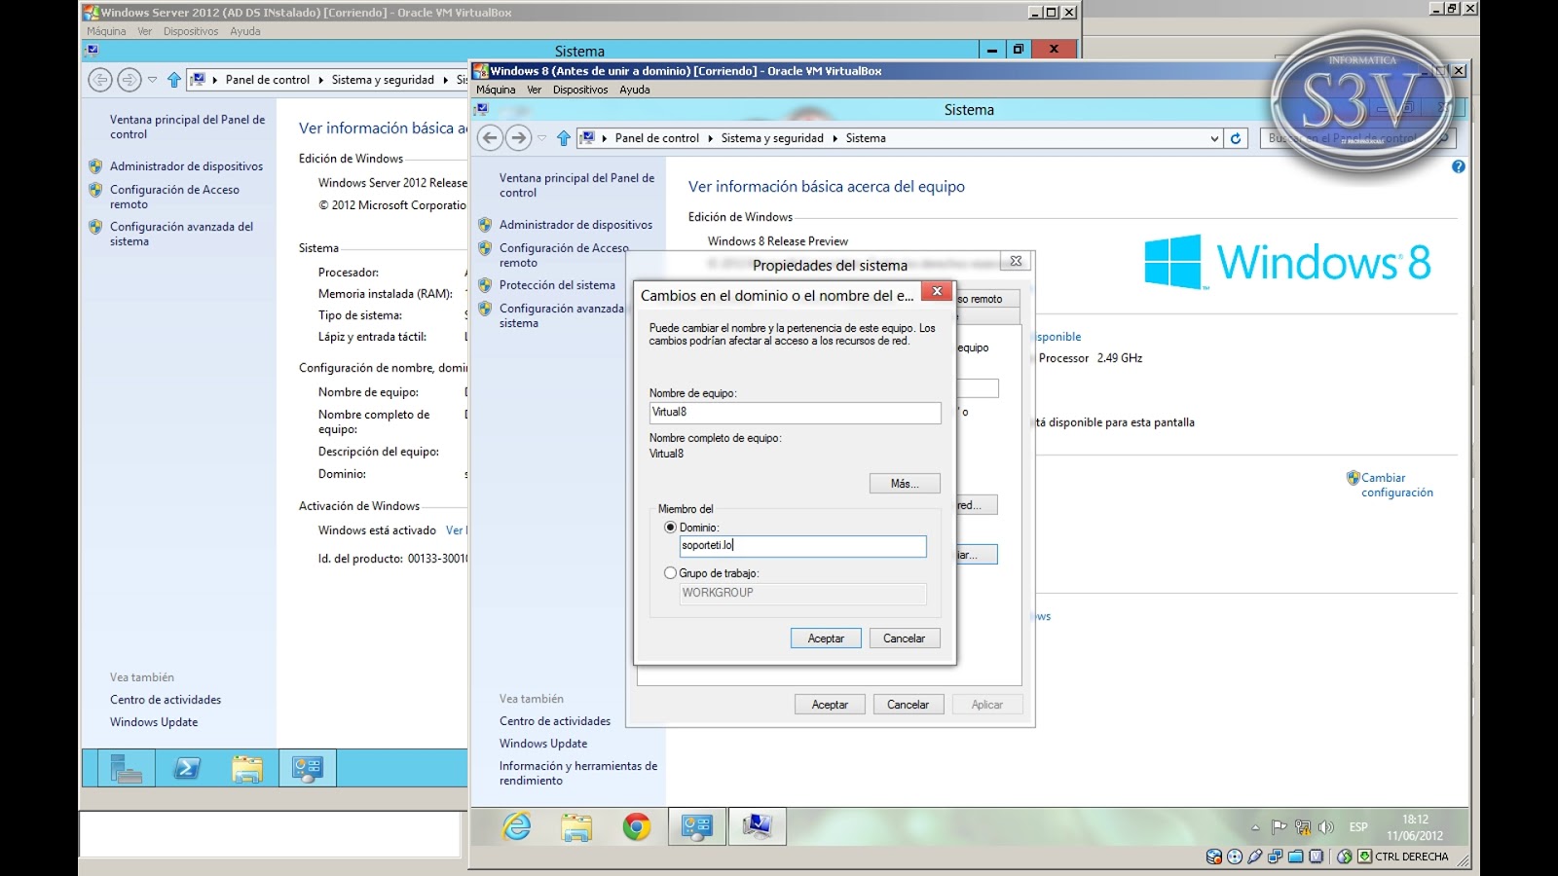The width and height of the screenshot is (1558, 876).
Task: Click System Properties icon in Windows 8 taskbar
Action: pyautogui.click(x=757, y=826)
